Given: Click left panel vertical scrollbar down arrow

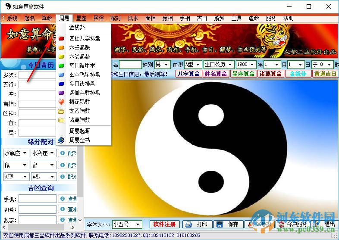Looking at the screenshot, I should click(80, 220).
